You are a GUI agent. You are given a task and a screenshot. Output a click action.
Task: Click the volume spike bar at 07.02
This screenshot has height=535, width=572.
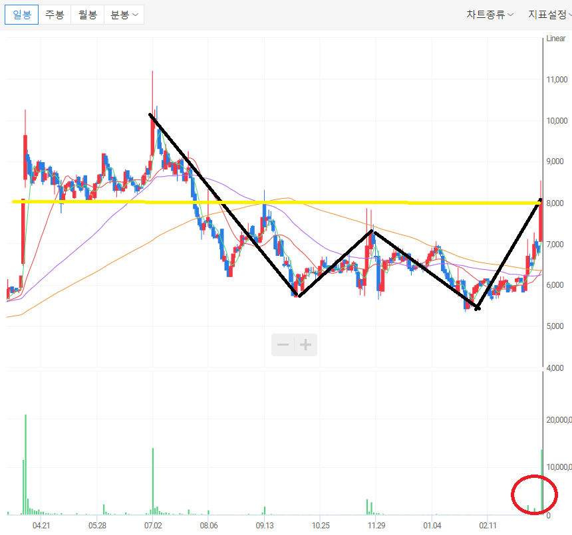point(153,481)
